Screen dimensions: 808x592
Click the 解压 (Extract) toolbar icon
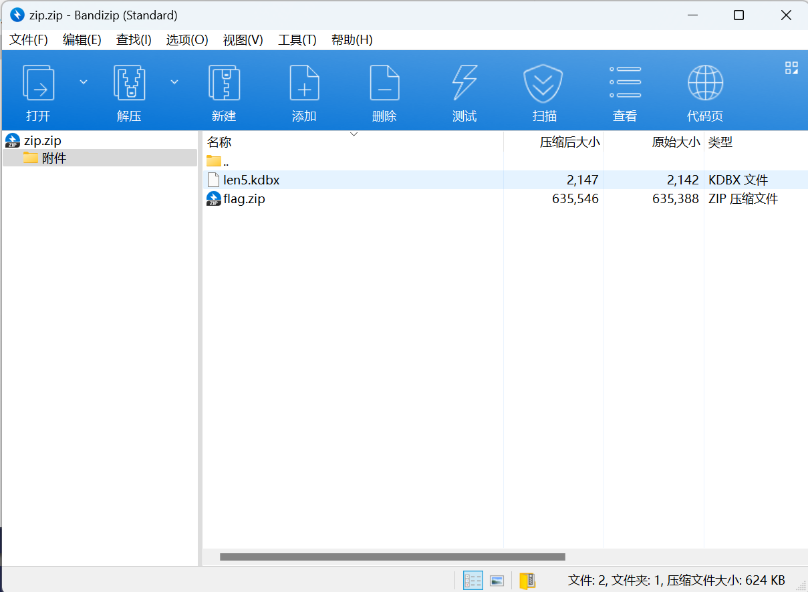(x=129, y=84)
